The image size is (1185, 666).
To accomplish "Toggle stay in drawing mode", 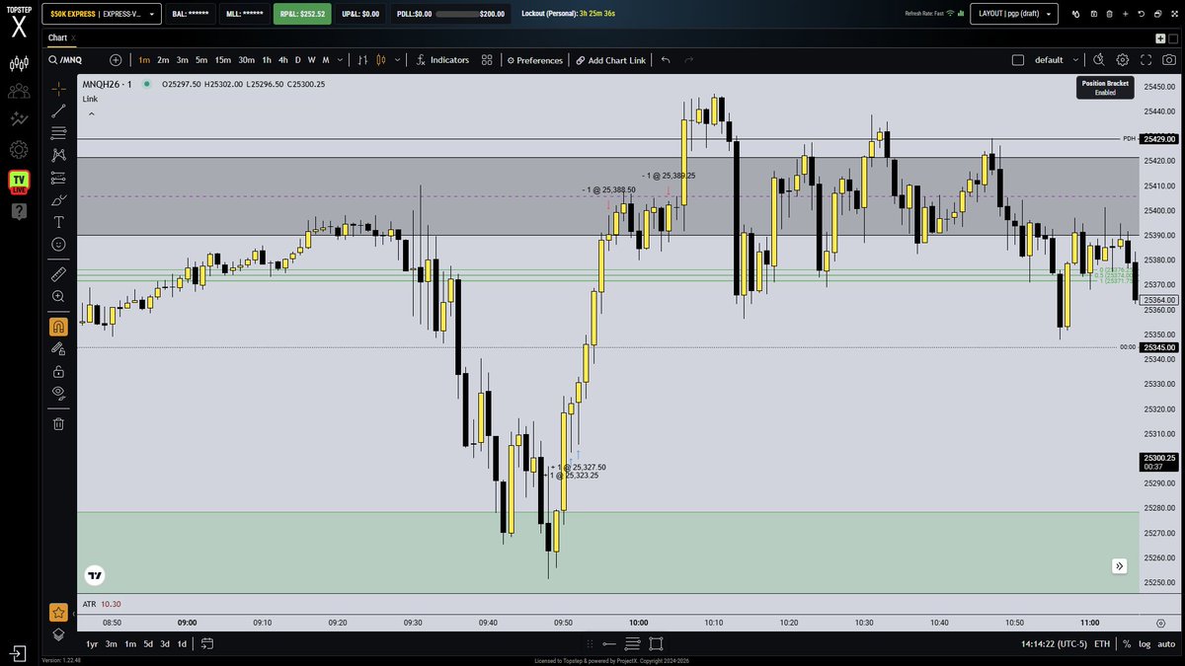I will (x=58, y=348).
